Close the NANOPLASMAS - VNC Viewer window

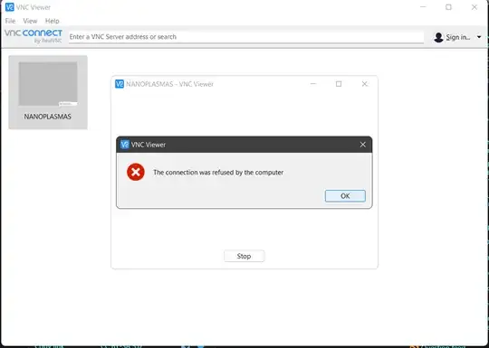(365, 84)
